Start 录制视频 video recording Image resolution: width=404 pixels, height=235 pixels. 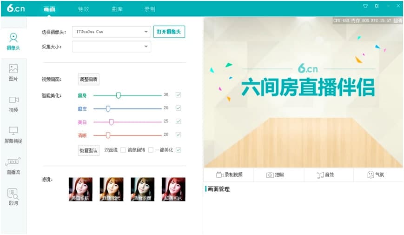[x=229, y=175]
